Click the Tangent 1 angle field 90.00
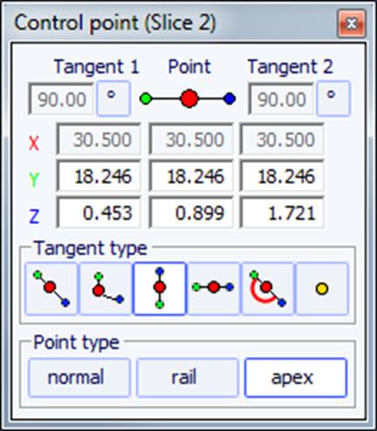This screenshot has width=377, height=431. (x=61, y=99)
